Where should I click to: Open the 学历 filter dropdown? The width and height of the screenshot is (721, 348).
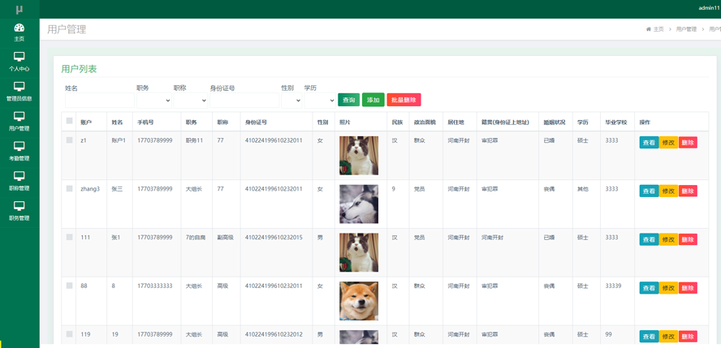pyautogui.click(x=320, y=100)
